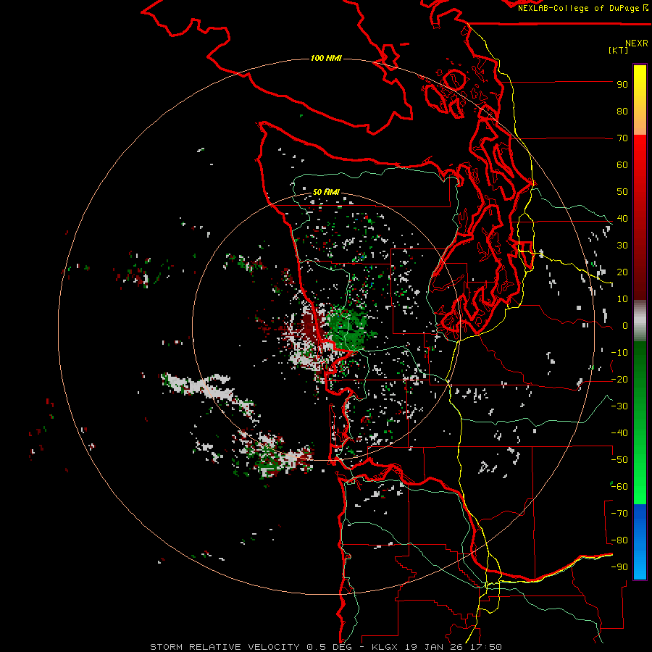
Task: Click the -50 value on velocity scale
Action: 619,460
